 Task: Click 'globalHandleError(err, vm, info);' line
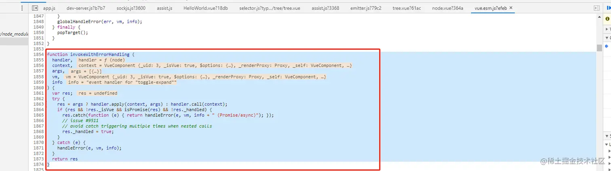100,21
